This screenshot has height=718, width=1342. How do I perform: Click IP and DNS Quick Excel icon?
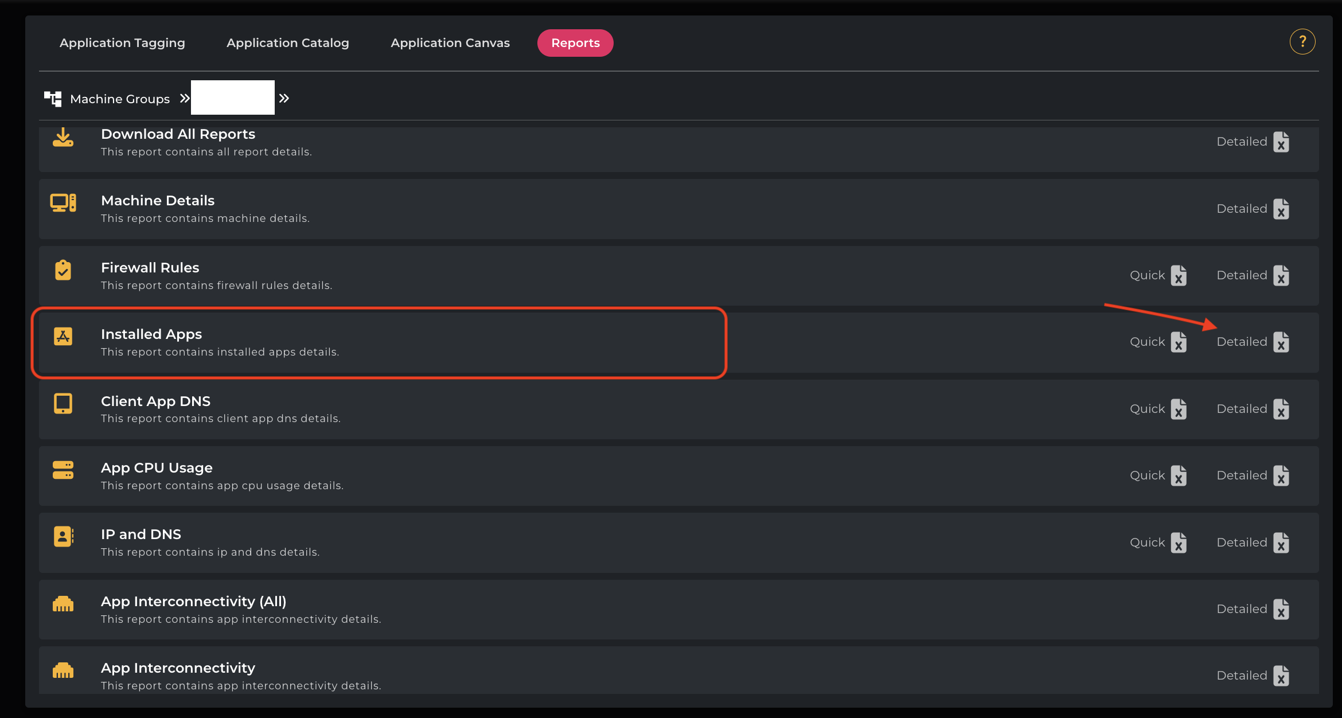[x=1178, y=543]
